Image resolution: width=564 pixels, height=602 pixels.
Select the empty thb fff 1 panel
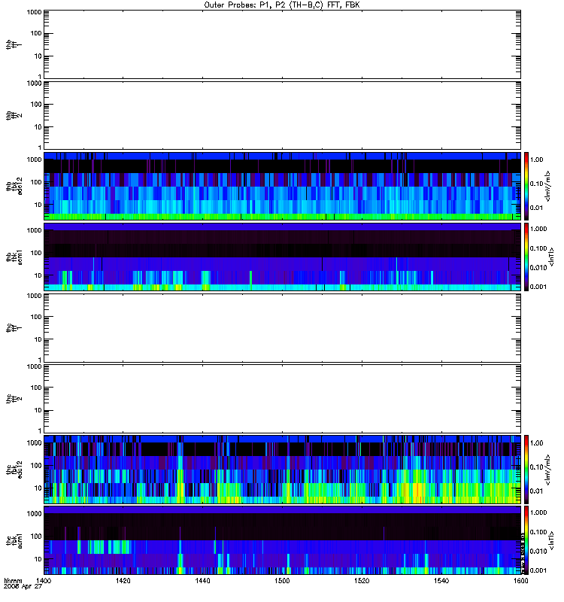282,44
